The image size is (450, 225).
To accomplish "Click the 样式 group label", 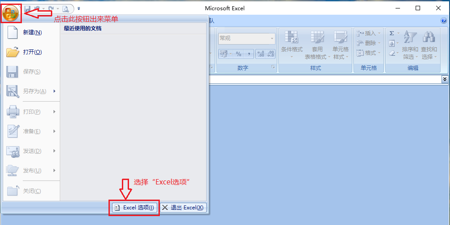I will click(x=315, y=68).
